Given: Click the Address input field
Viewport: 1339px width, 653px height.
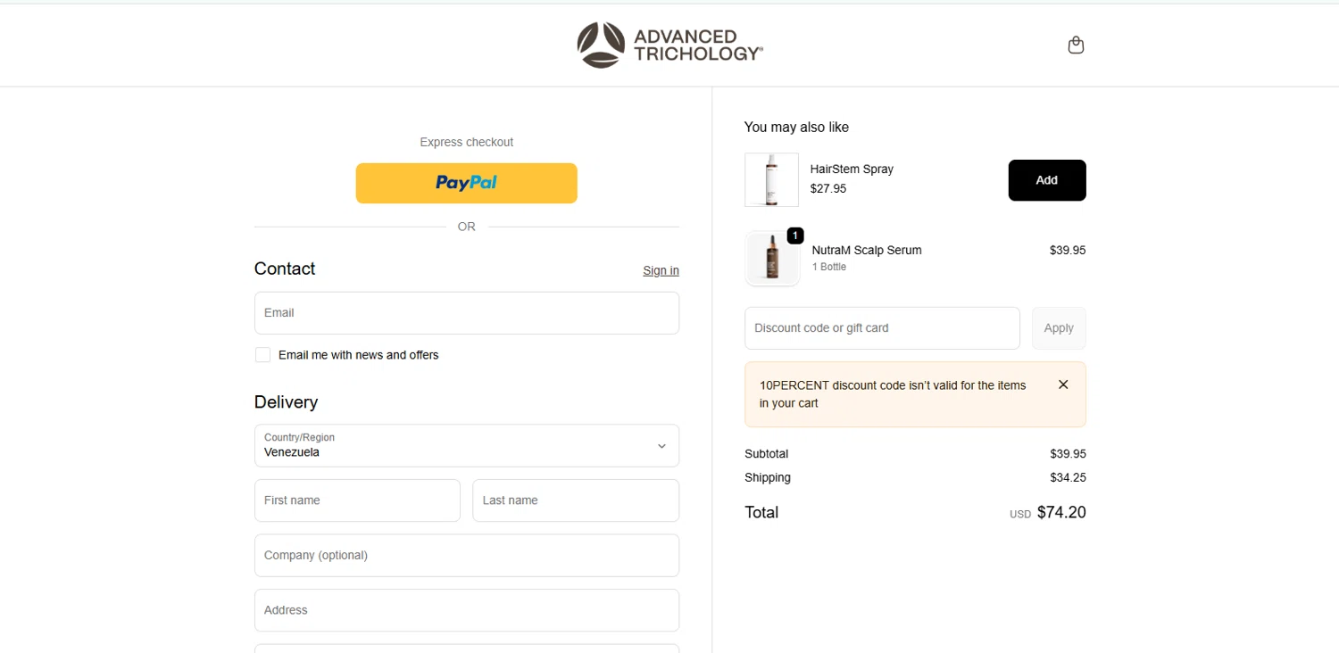Looking at the screenshot, I should pos(467,610).
